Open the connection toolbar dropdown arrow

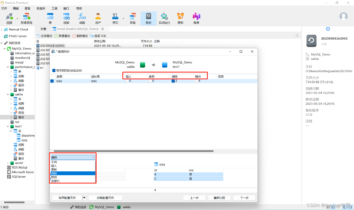(x=17, y=18)
